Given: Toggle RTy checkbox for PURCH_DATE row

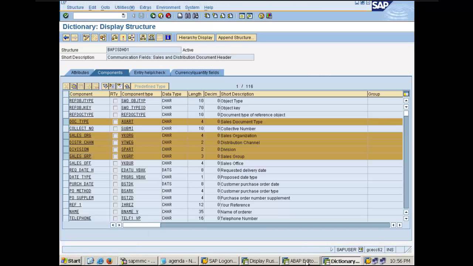Looking at the screenshot, I should tap(115, 184).
